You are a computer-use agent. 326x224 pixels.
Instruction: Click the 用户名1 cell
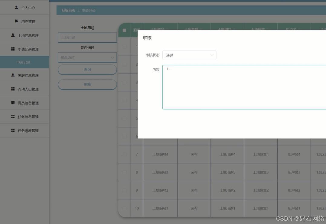[x=294, y=208]
